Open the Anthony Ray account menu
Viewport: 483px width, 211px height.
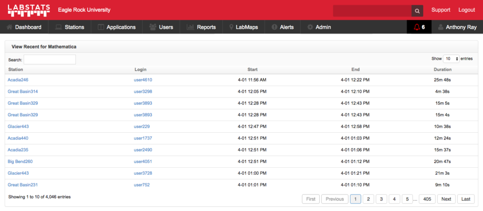coord(458,27)
